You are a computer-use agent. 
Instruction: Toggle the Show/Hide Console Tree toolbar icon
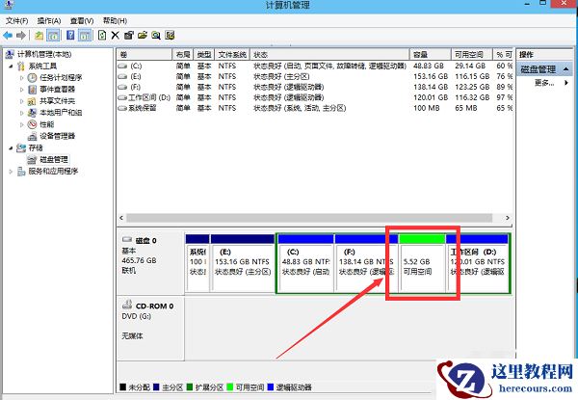coord(53,36)
